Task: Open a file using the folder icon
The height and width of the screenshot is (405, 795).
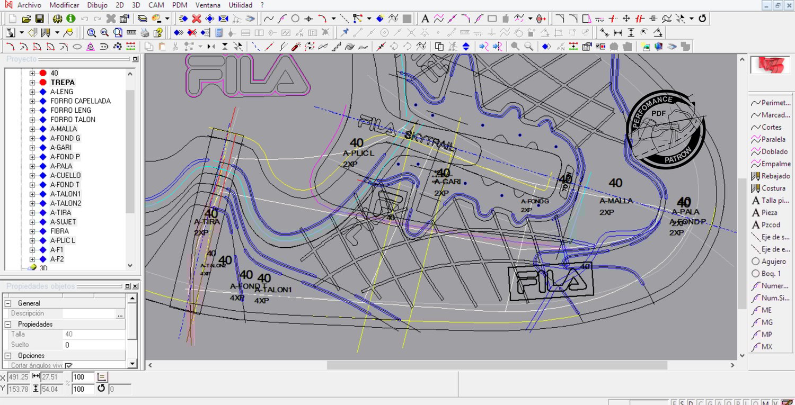Action: (x=26, y=19)
